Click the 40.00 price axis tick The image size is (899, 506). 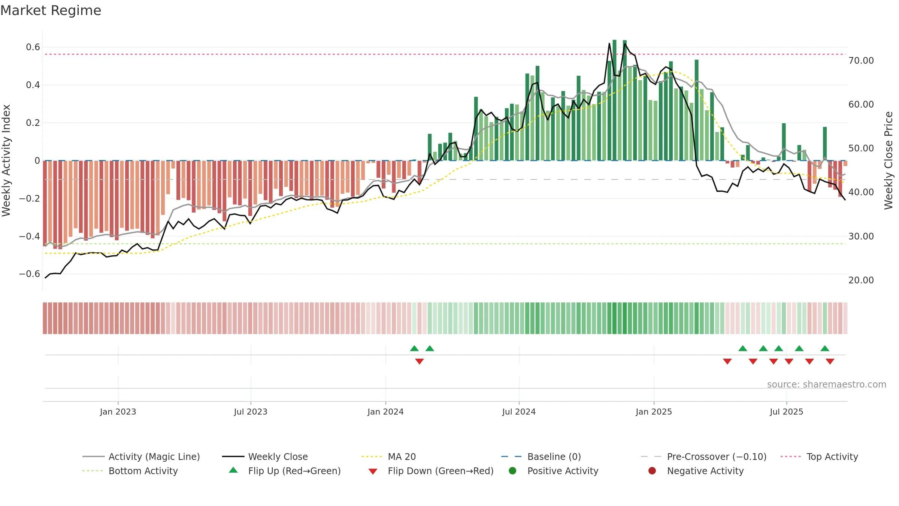pos(861,192)
